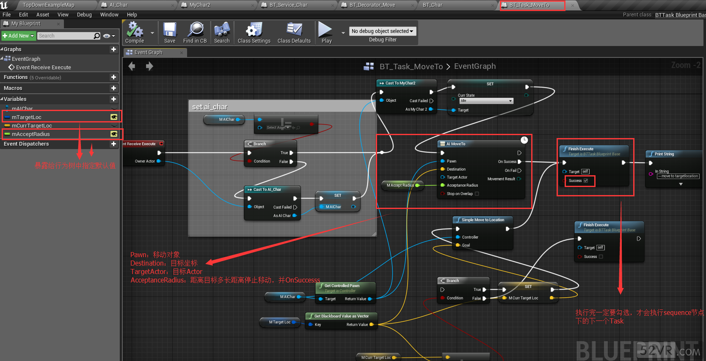Click the My Blueprint search field
This screenshot has width=706, height=361.
pyautogui.click(x=66, y=36)
